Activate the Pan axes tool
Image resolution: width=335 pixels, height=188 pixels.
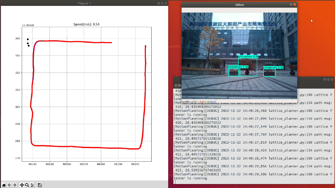[22, 185]
